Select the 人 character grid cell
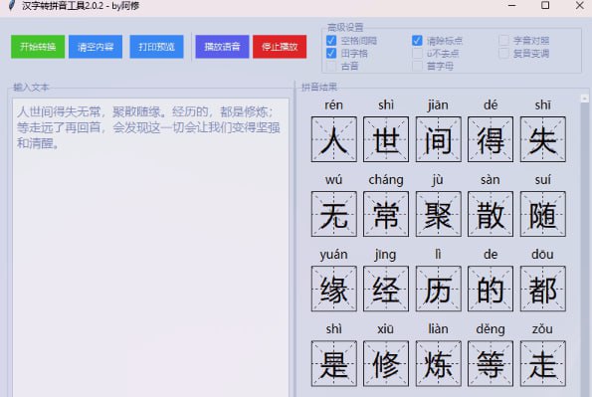The height and width of the screenshot is (397, 592). coord(334,139)
